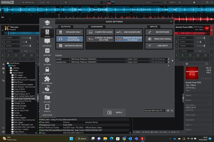Screen dimensions: 214x142
Task: Select Computer Audio hardware
Action: point(100,32)
